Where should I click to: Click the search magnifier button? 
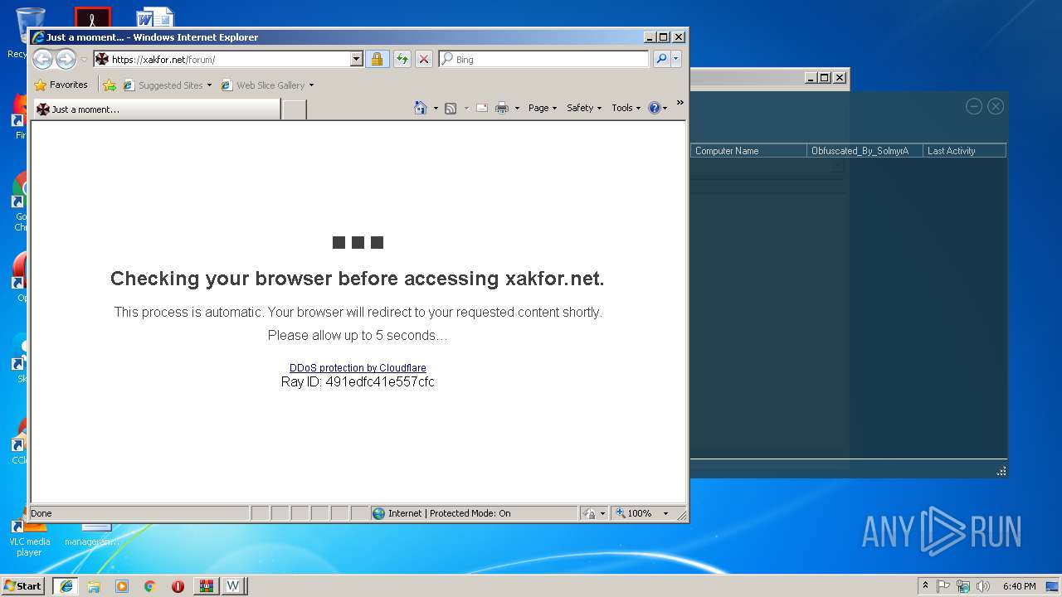tap(661, 59)
